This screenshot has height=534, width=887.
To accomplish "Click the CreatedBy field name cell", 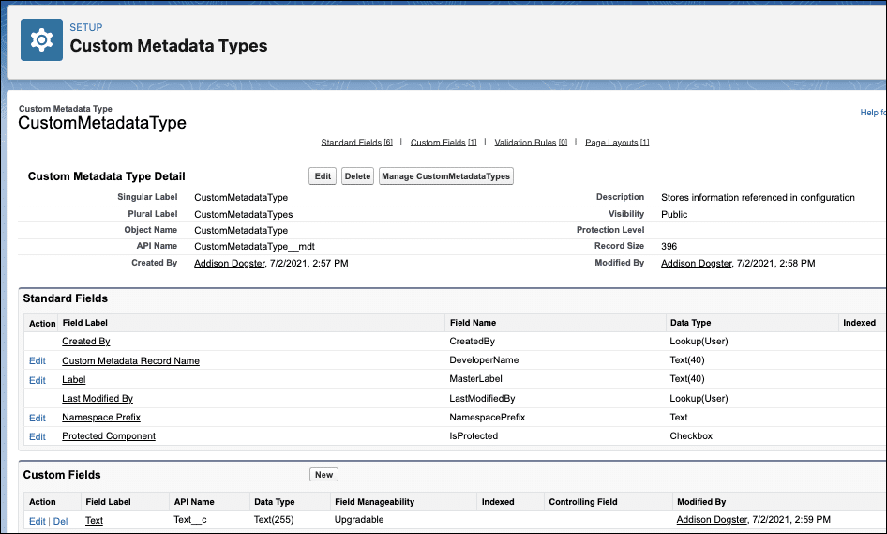I will (x=473, y=341).
